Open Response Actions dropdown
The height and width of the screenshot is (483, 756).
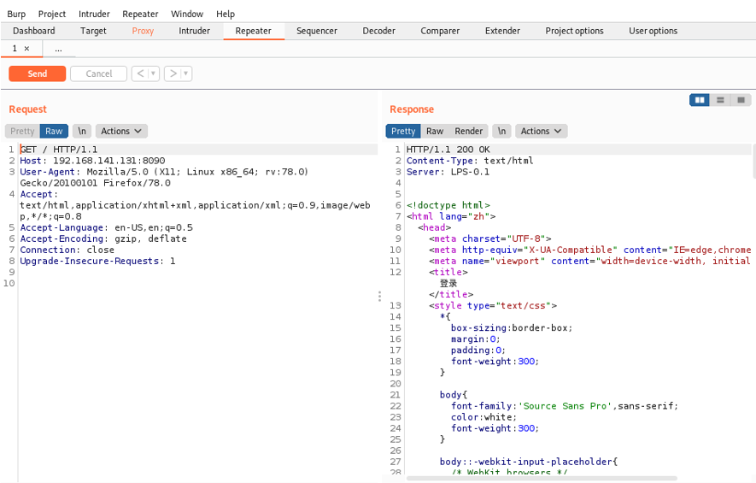(541, 132)
